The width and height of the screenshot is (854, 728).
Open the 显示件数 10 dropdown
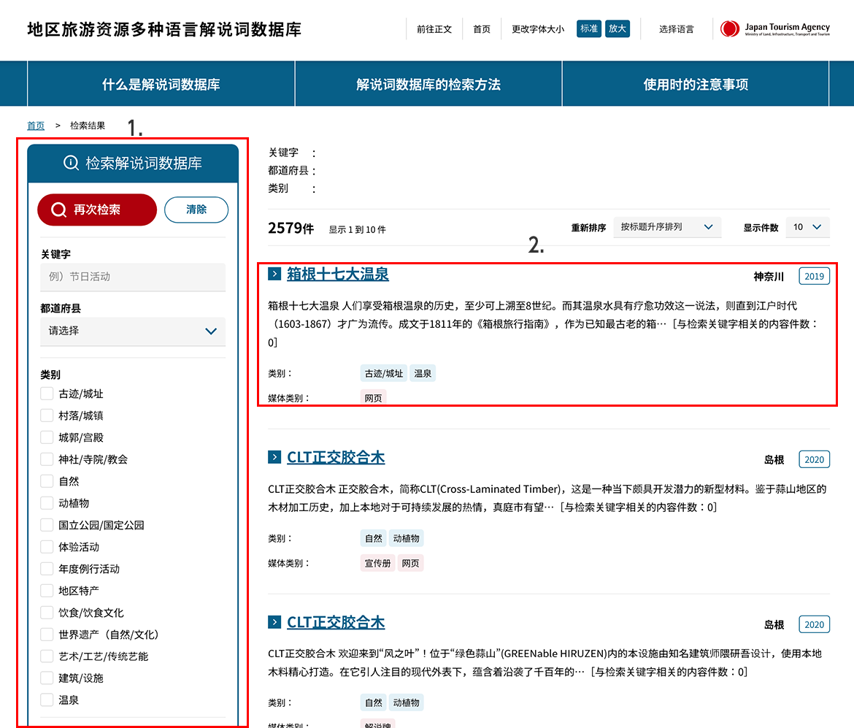click(x=808, y=226)
